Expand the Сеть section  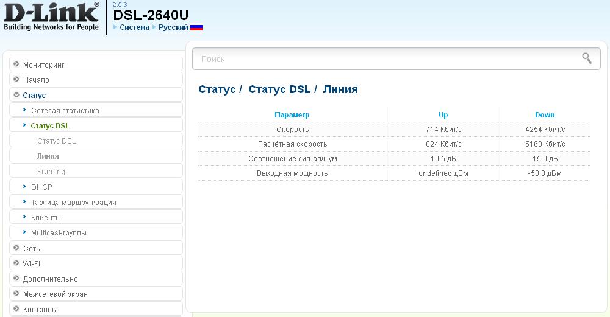coord(96,248)
